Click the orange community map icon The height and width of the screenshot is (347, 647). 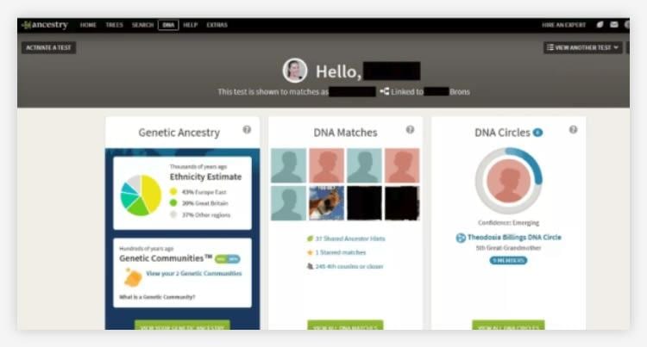(x=133, y=277)
